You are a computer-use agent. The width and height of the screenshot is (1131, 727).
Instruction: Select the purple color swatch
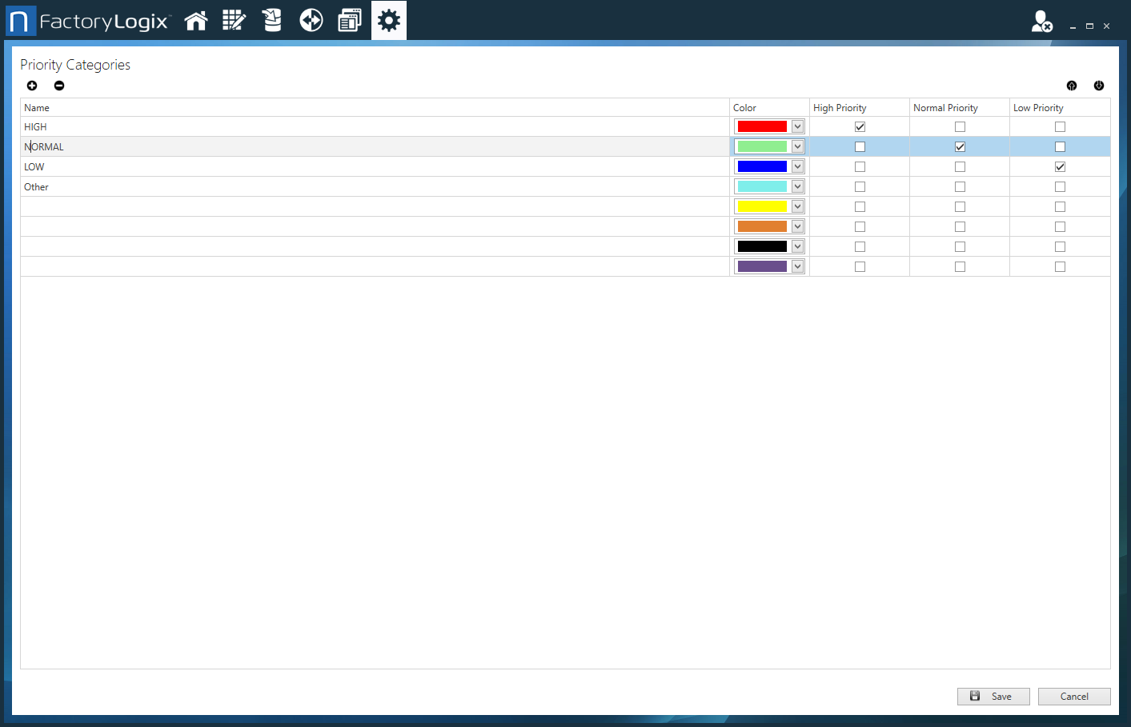coord(762,266)
